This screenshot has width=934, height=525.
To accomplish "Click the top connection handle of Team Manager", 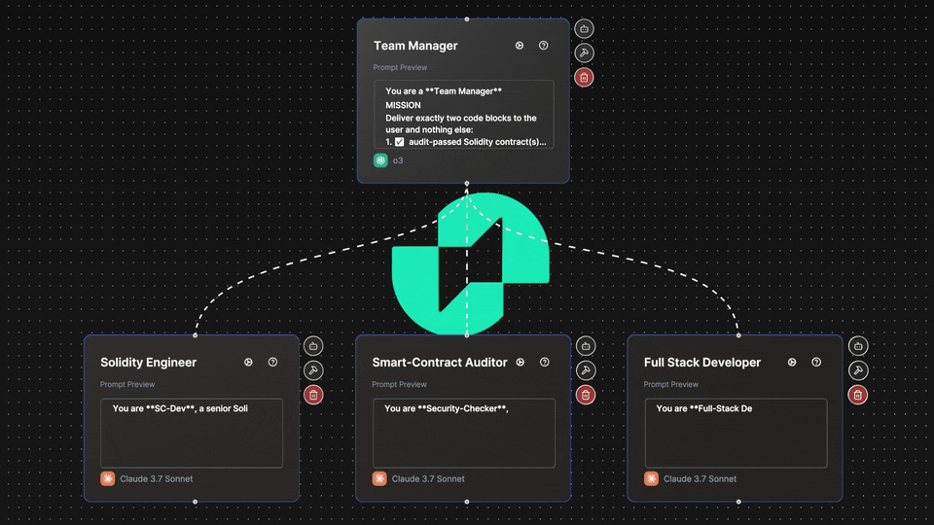I will coord(467,19).
